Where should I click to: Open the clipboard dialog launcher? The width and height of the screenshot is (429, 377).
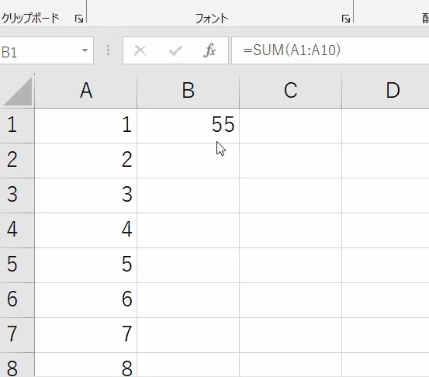click(x=79, y=19)
